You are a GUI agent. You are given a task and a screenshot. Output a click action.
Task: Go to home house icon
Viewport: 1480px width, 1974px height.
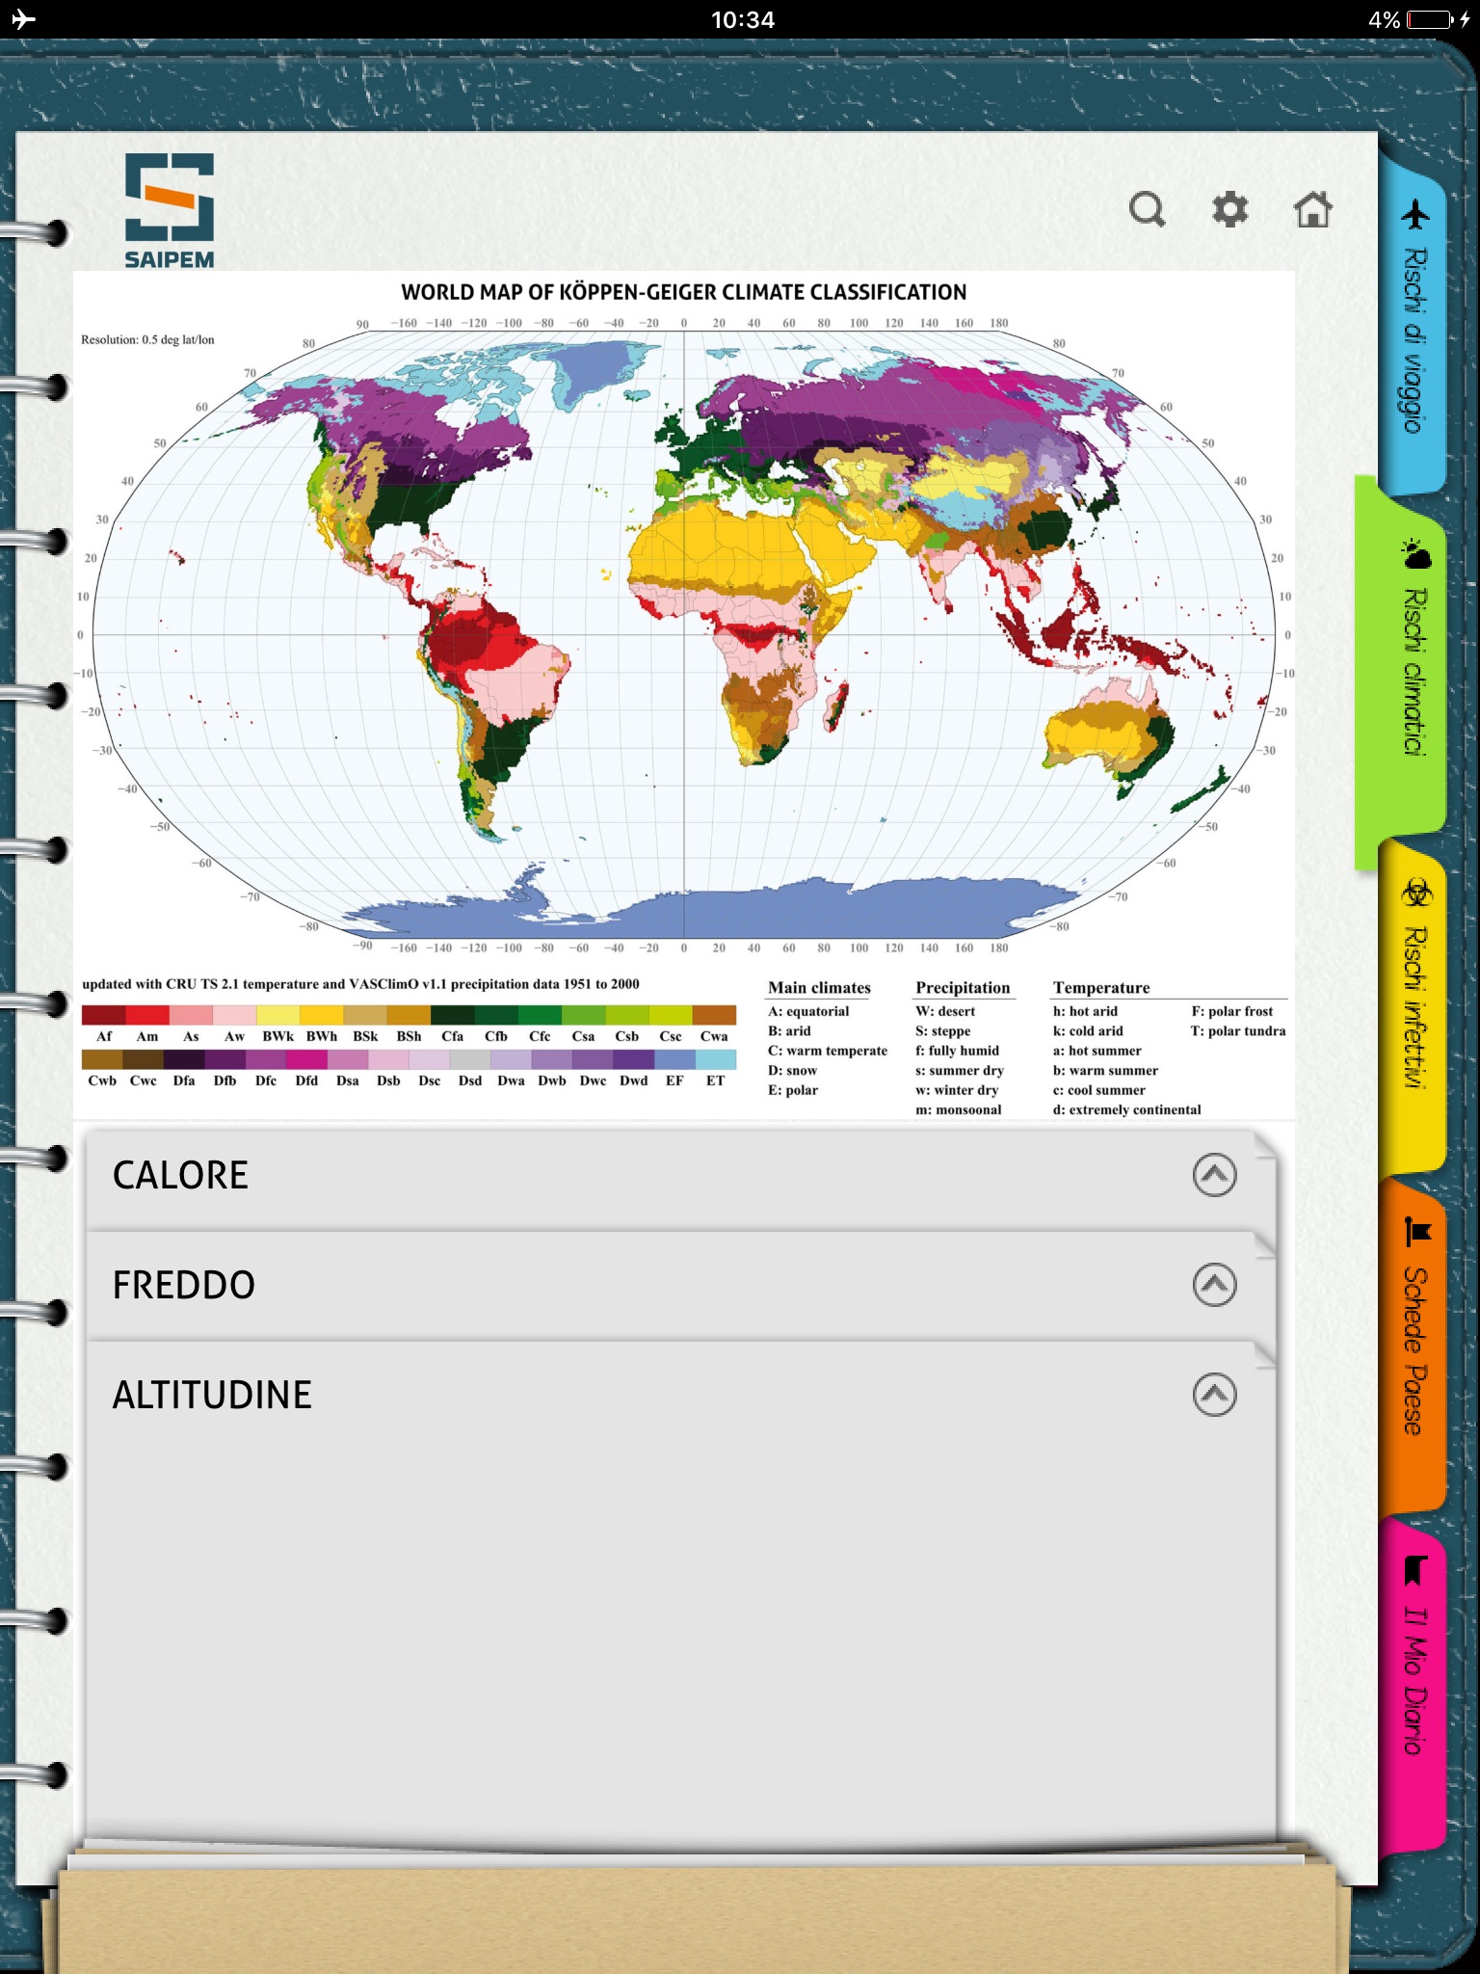1312,208
